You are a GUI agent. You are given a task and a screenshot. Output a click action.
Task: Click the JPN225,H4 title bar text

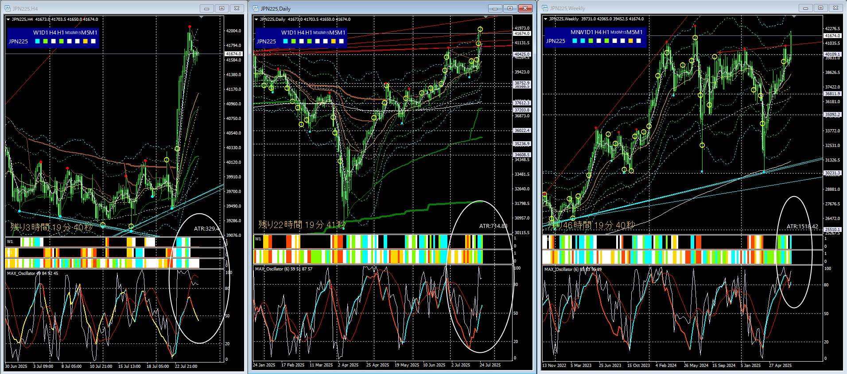[x=25, y=8]
